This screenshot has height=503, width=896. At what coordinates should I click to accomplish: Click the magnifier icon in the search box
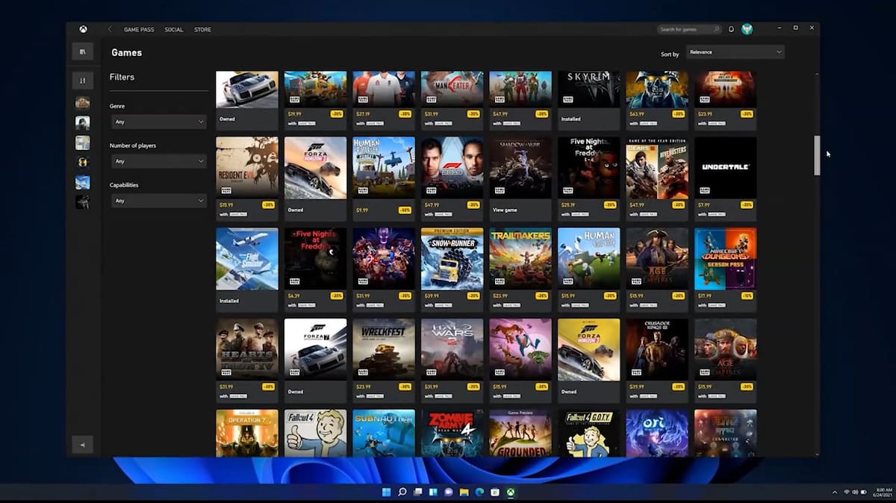click(716, 30)
